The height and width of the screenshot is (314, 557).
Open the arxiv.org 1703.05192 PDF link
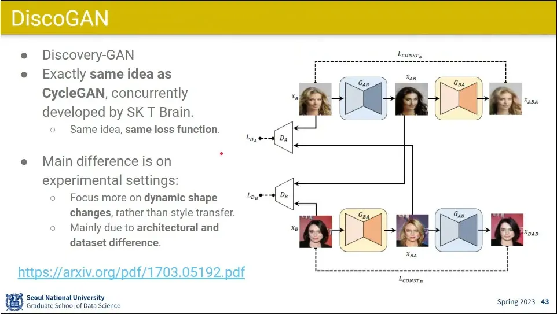click(x=131, y=272)
